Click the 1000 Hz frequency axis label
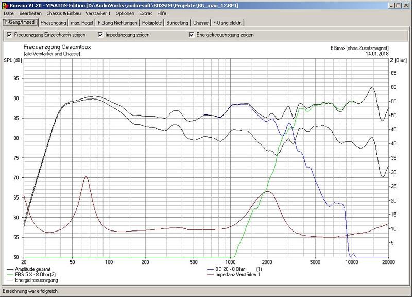412x297 pixels. 230,262
